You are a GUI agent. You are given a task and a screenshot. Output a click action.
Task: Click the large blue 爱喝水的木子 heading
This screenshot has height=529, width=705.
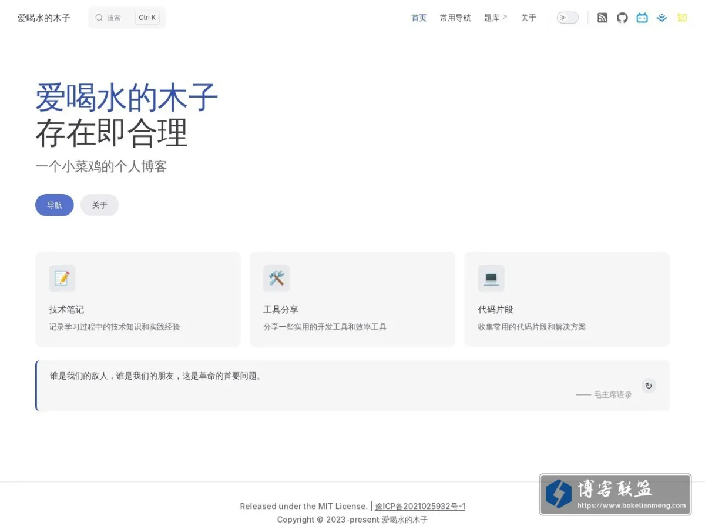pyautogui.click(x=126, y=97)
